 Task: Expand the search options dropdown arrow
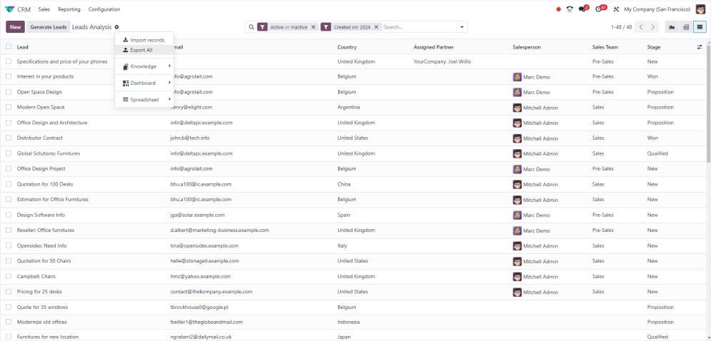462,27
